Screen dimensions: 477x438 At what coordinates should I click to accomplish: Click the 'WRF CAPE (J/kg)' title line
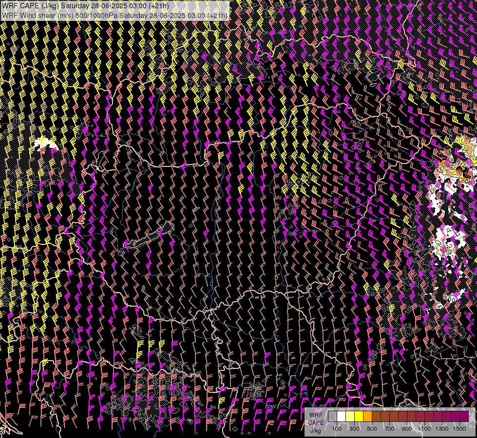tap(85, 6)
